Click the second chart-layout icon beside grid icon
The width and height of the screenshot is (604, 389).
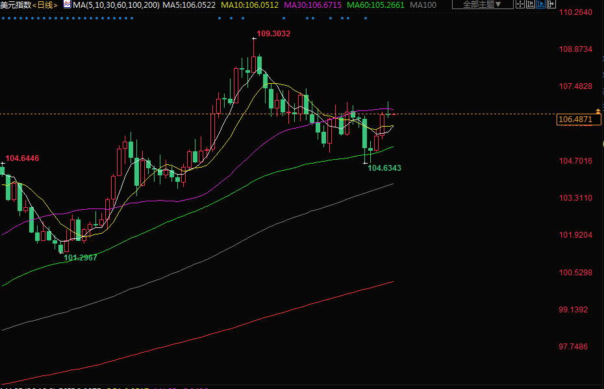pyautogui.click(x=530, y=5)
